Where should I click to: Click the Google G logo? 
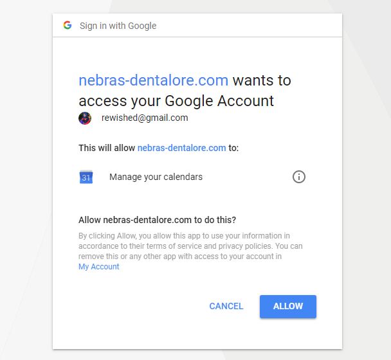point(67,26)
